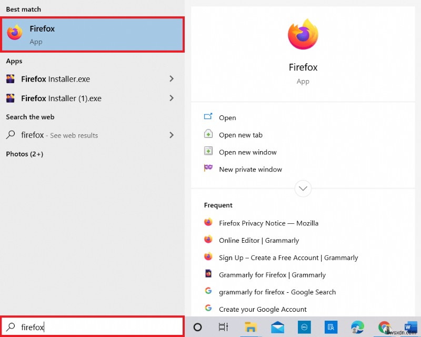Open Mail app from the taskbar
This screenshot has height=337, width=421.
click(x=277, y=327)
